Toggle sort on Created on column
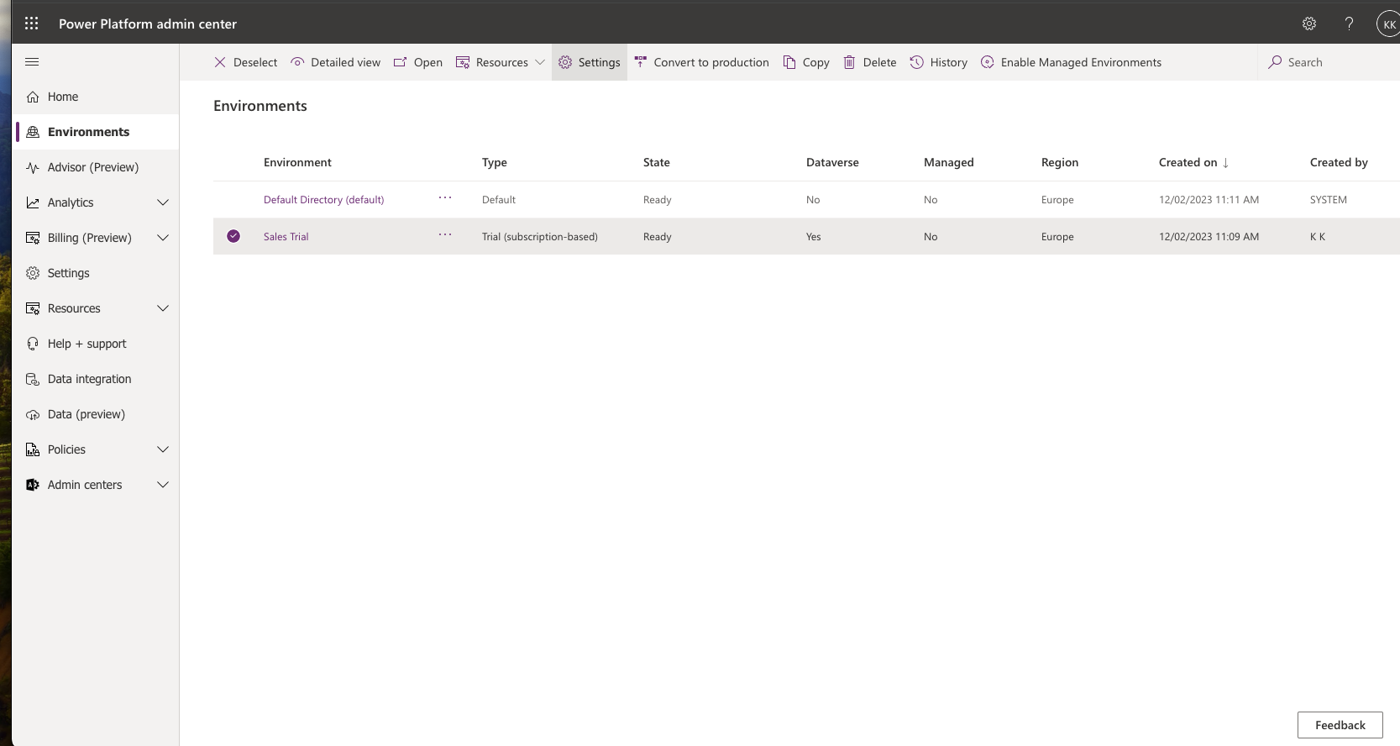Viewport: 1400px width, 746px height. (x=1193, y=162)
